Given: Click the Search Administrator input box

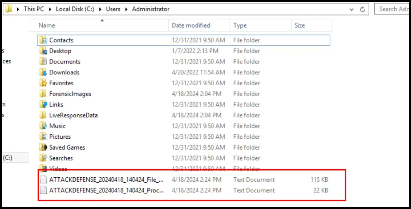Looking at the screenshot, I should [x=393, y=9].
